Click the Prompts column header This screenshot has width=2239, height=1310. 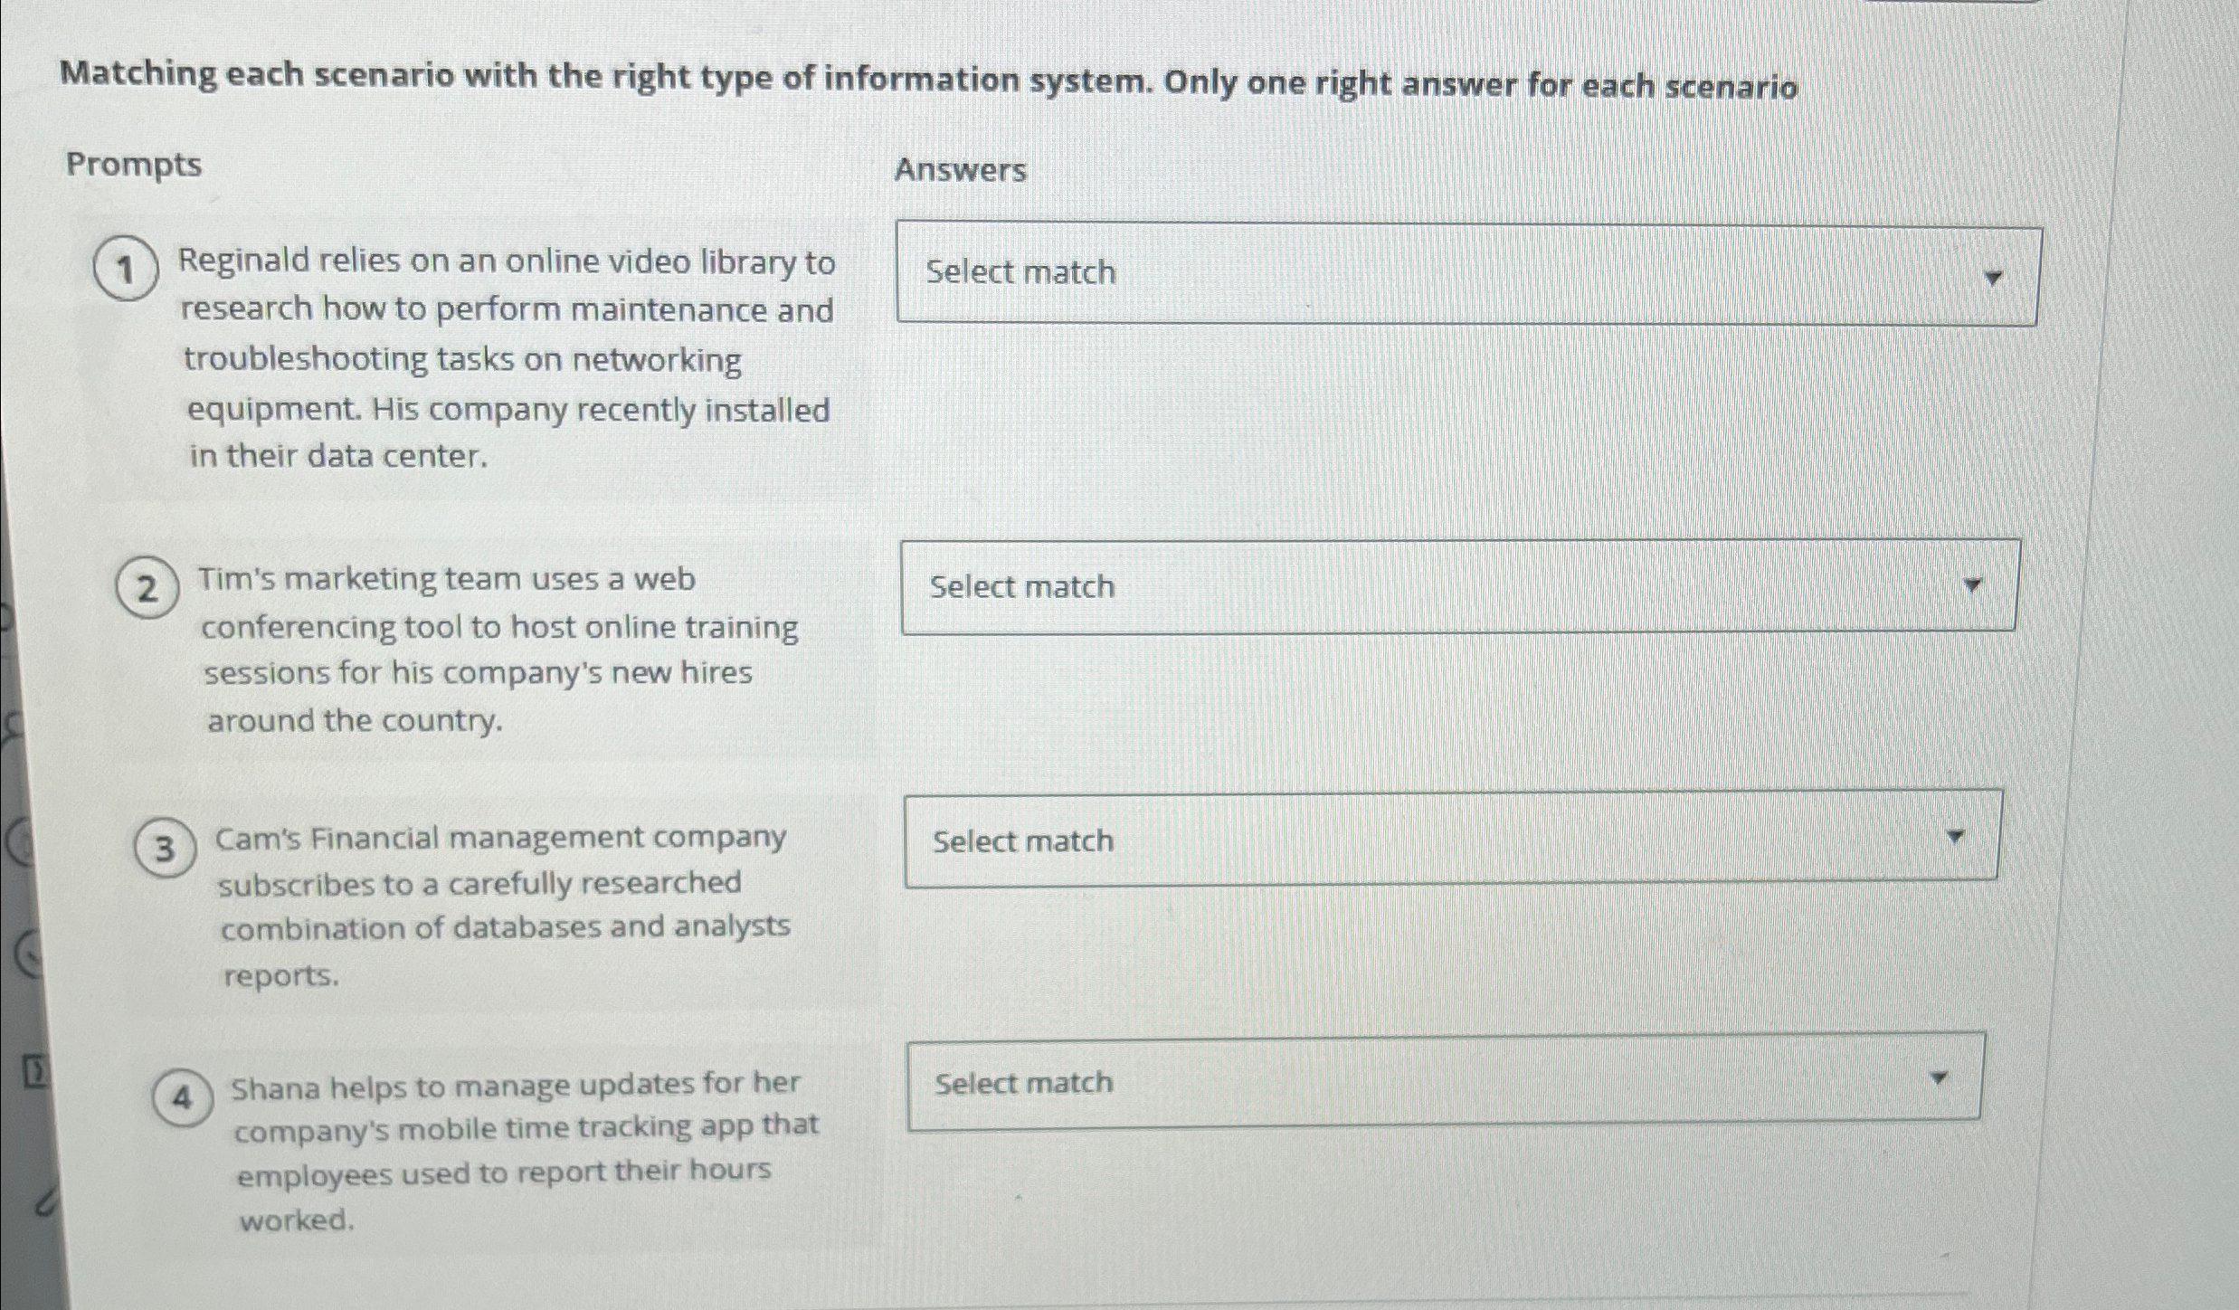tap(136, 165)
